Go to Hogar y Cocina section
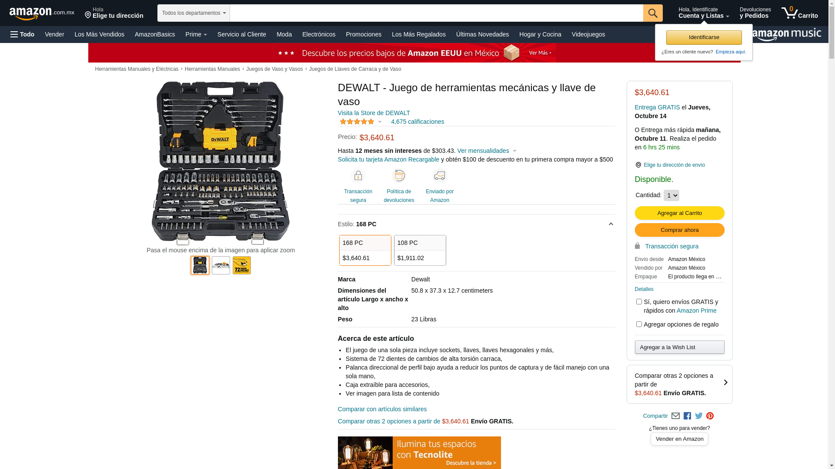 540,34
